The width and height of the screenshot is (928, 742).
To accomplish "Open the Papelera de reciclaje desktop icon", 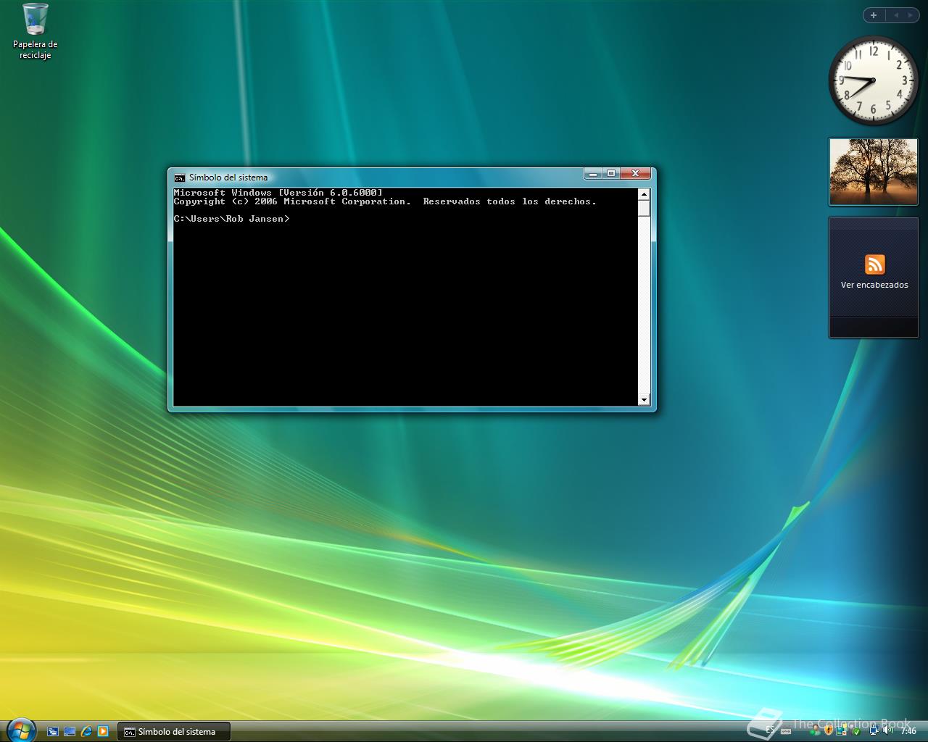I will tap(35, 31).
